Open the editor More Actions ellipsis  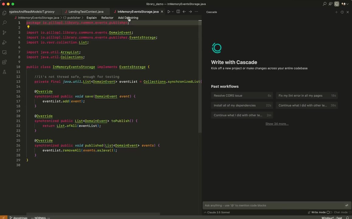click(x=196, y=12)
